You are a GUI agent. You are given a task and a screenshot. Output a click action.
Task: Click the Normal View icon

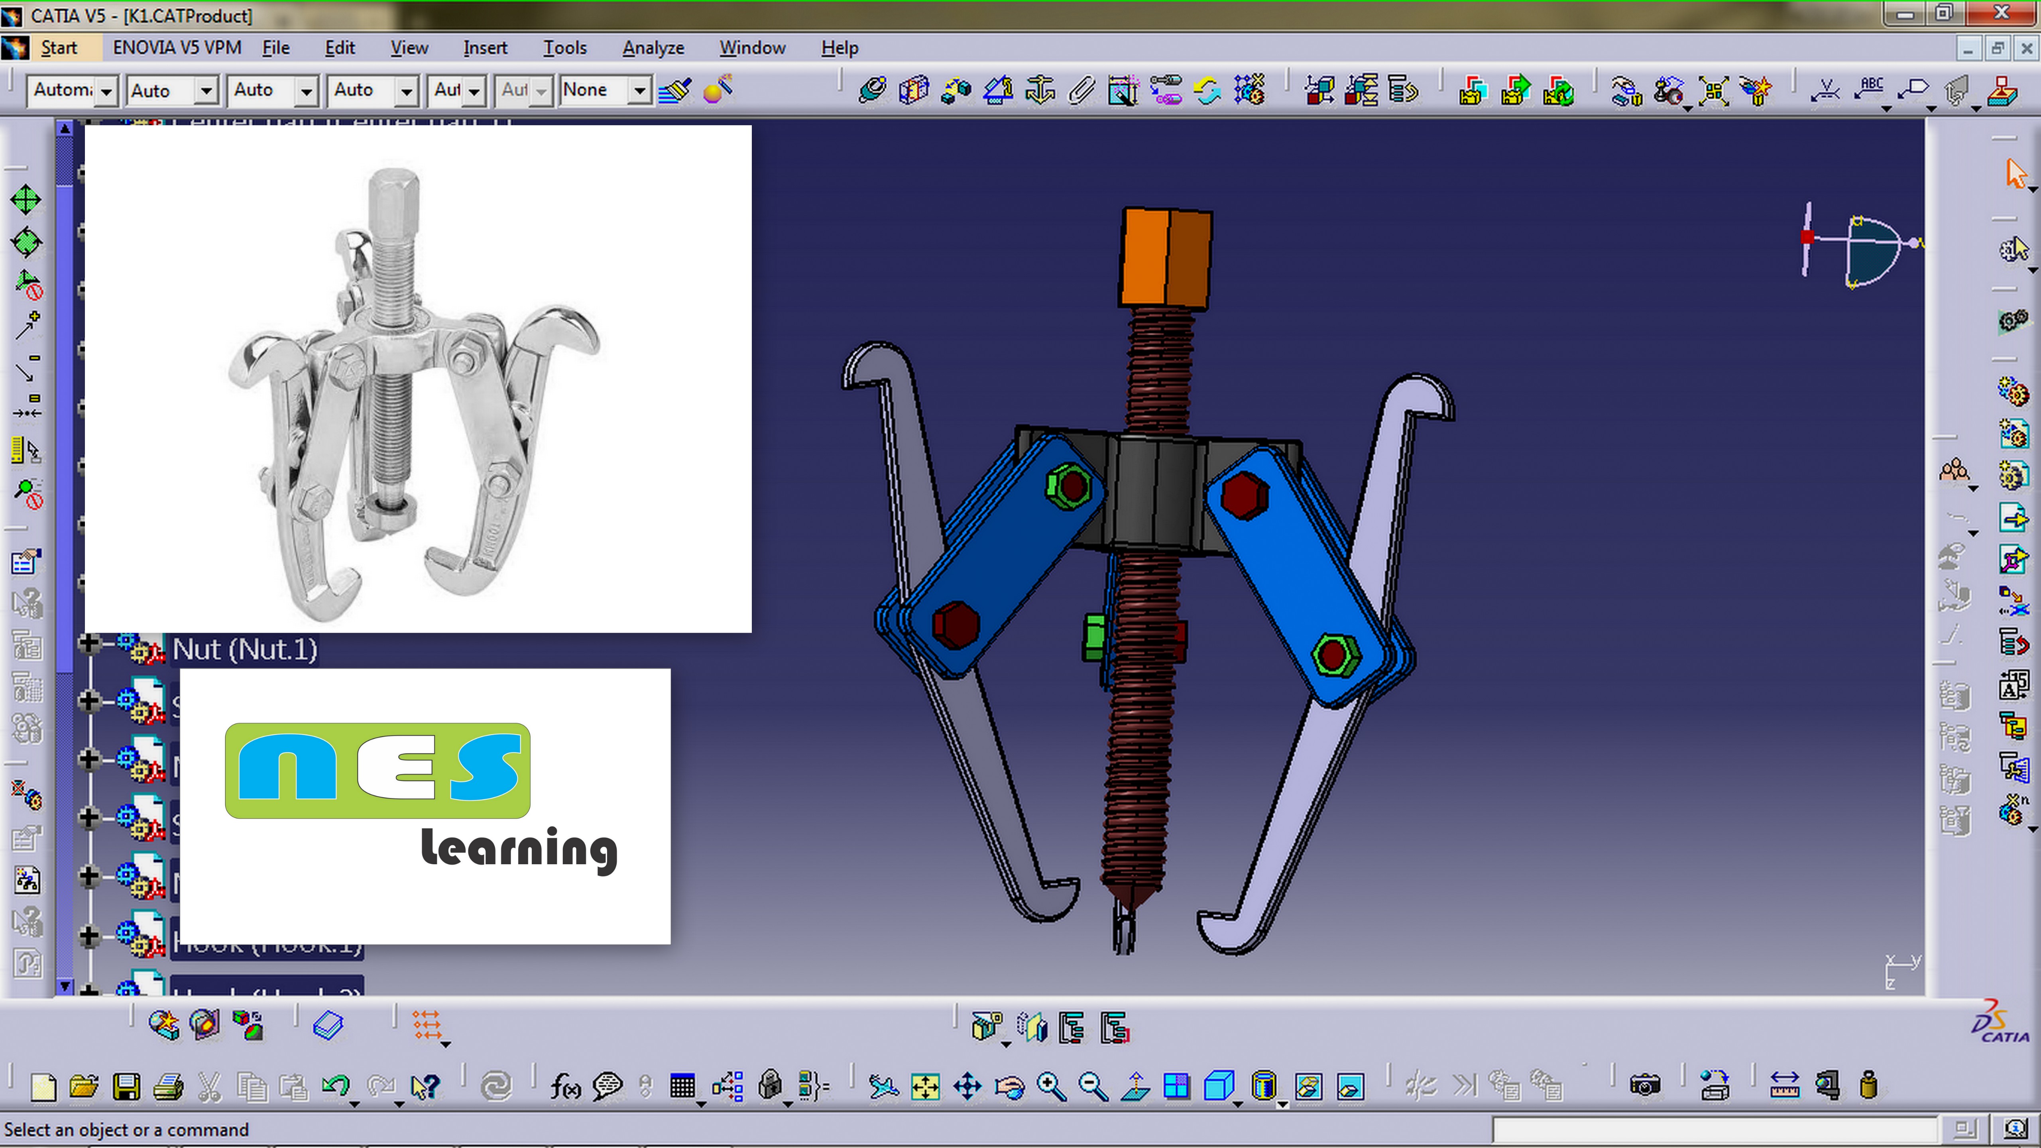click(1135, 1086)
